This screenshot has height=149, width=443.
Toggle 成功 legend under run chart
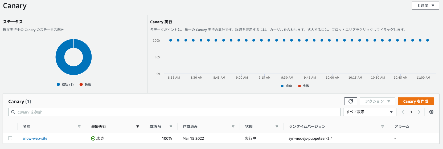286,86
